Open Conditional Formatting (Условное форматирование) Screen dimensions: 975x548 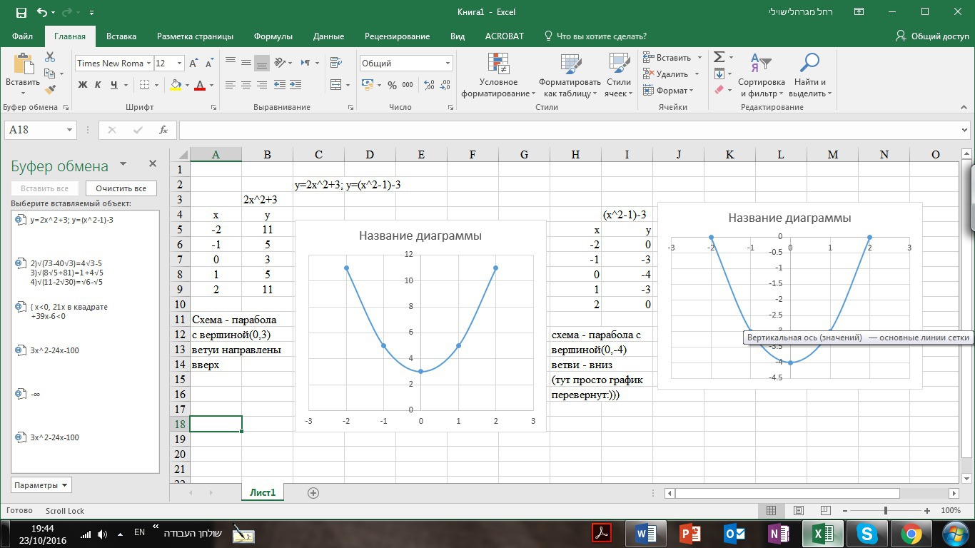[498, 76]
